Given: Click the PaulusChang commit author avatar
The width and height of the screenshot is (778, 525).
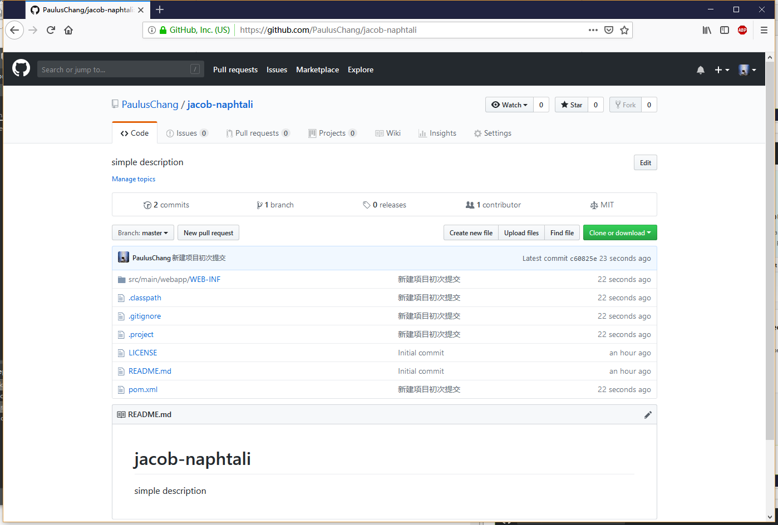Looking at the screenshot, I should click(124, 257).
